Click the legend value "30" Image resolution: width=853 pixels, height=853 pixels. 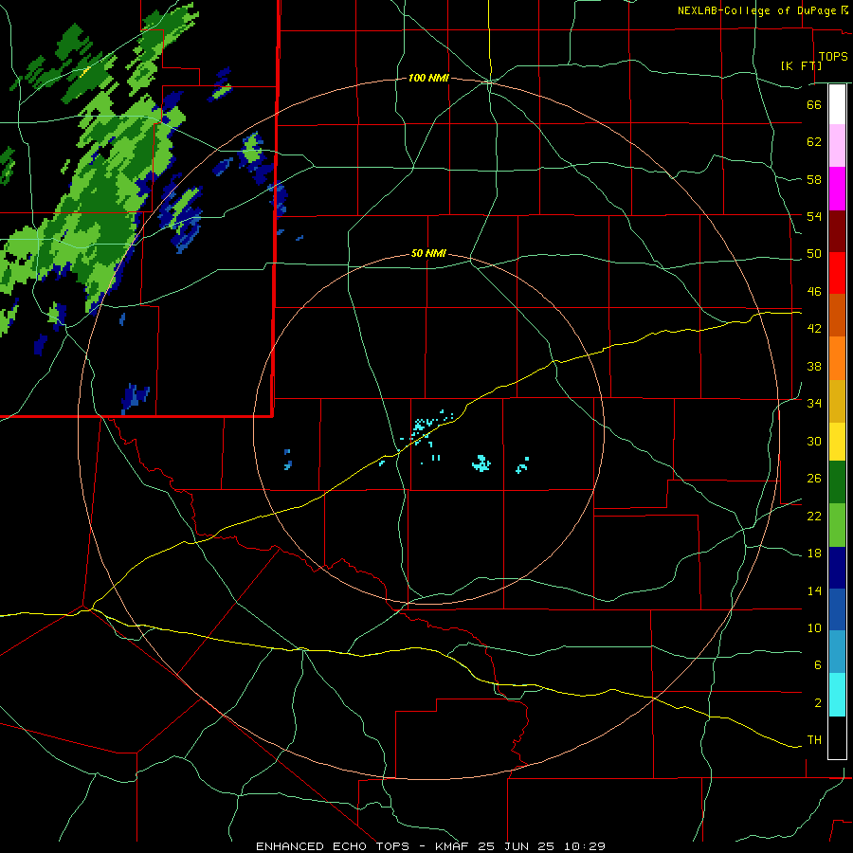814,441
